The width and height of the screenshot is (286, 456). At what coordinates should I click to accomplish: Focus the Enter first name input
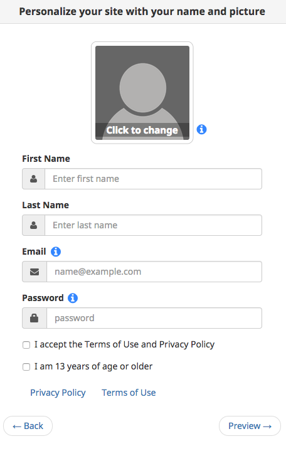pyautogui.click(x=154, y=179)
